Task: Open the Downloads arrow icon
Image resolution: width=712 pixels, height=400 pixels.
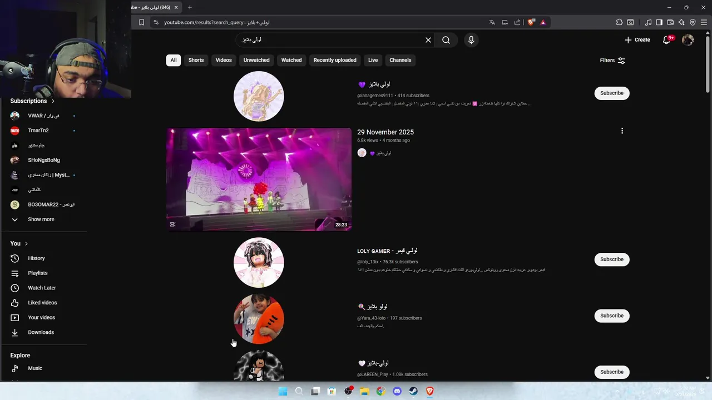Action: tap(15, 332)
